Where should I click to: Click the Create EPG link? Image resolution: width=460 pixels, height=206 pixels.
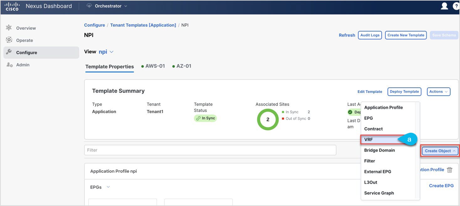(441, 186)
